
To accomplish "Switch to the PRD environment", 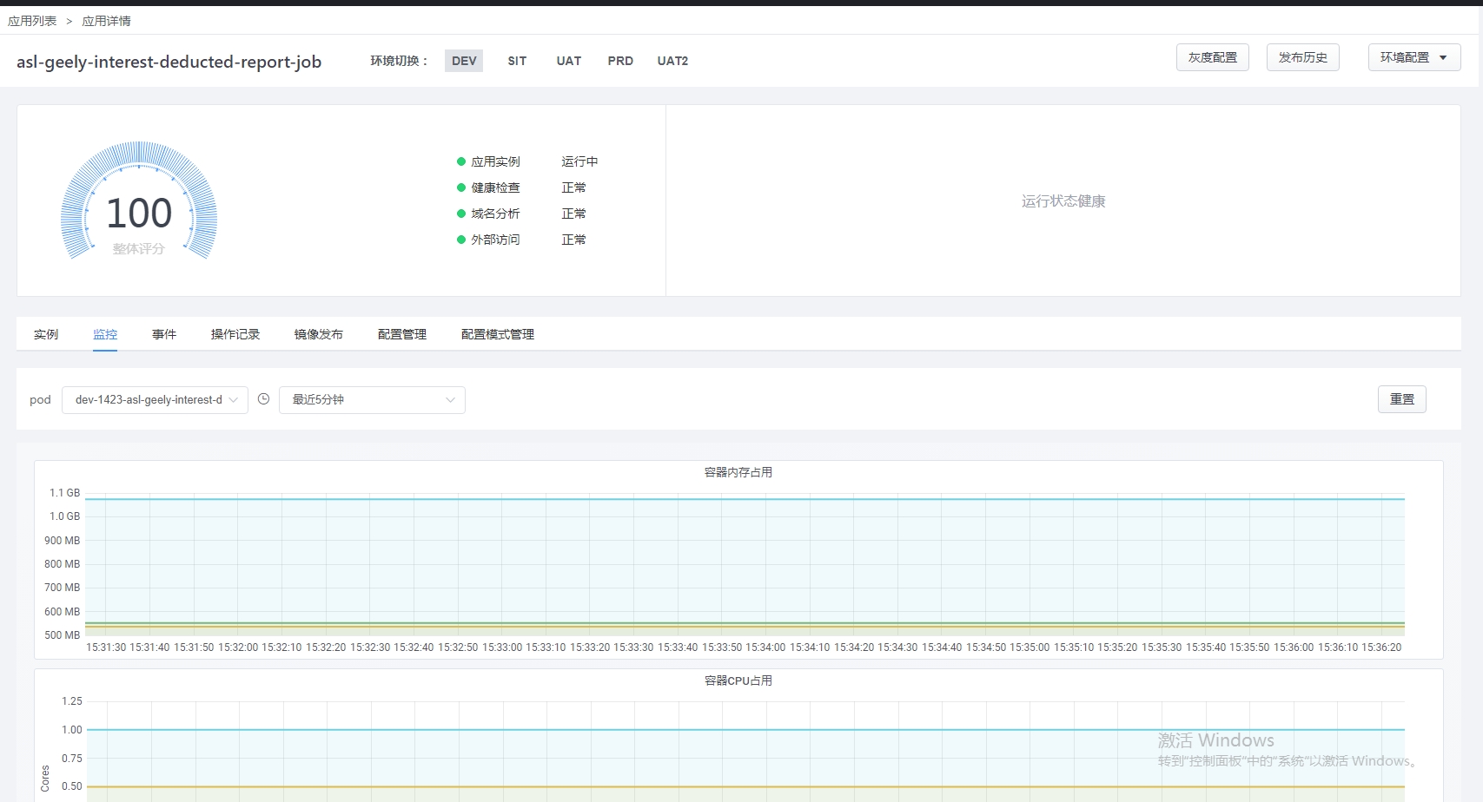I will coord(620,61).
